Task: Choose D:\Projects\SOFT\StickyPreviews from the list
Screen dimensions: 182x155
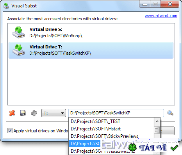Action: point(111,136)
